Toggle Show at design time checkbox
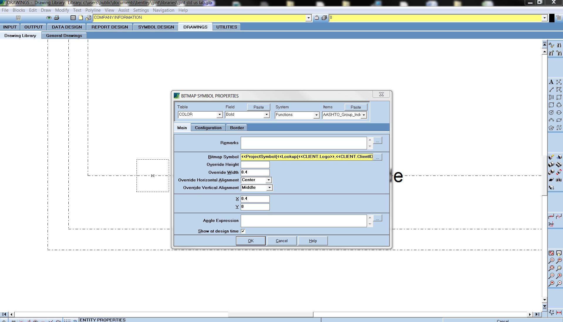The width and height of the screenshot is (563, 322). click(243, 231)
